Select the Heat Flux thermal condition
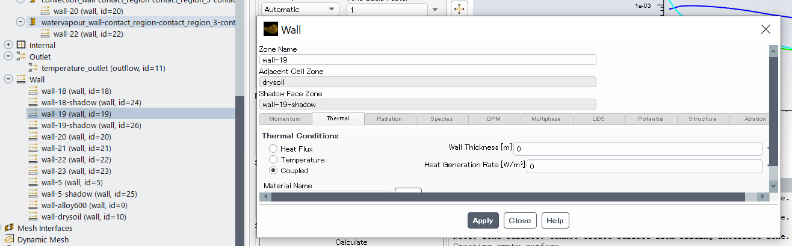This screenshot has height=246, width=792. click(x=273, y=149)
